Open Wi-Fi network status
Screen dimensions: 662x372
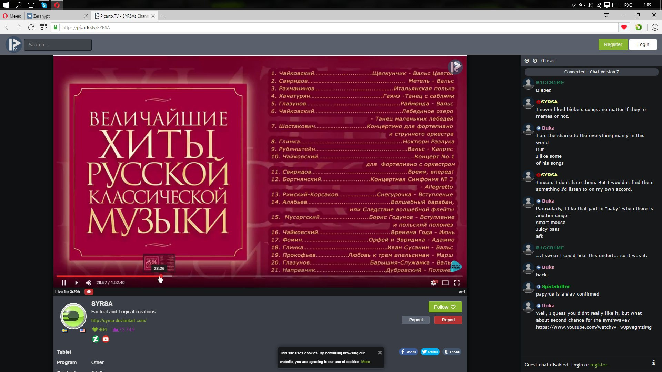tap(599, 5)
